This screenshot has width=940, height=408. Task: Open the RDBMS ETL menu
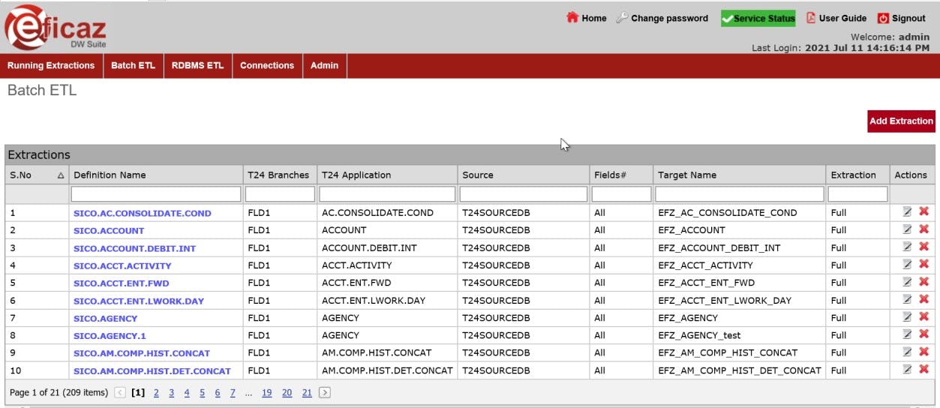point(197,65)
